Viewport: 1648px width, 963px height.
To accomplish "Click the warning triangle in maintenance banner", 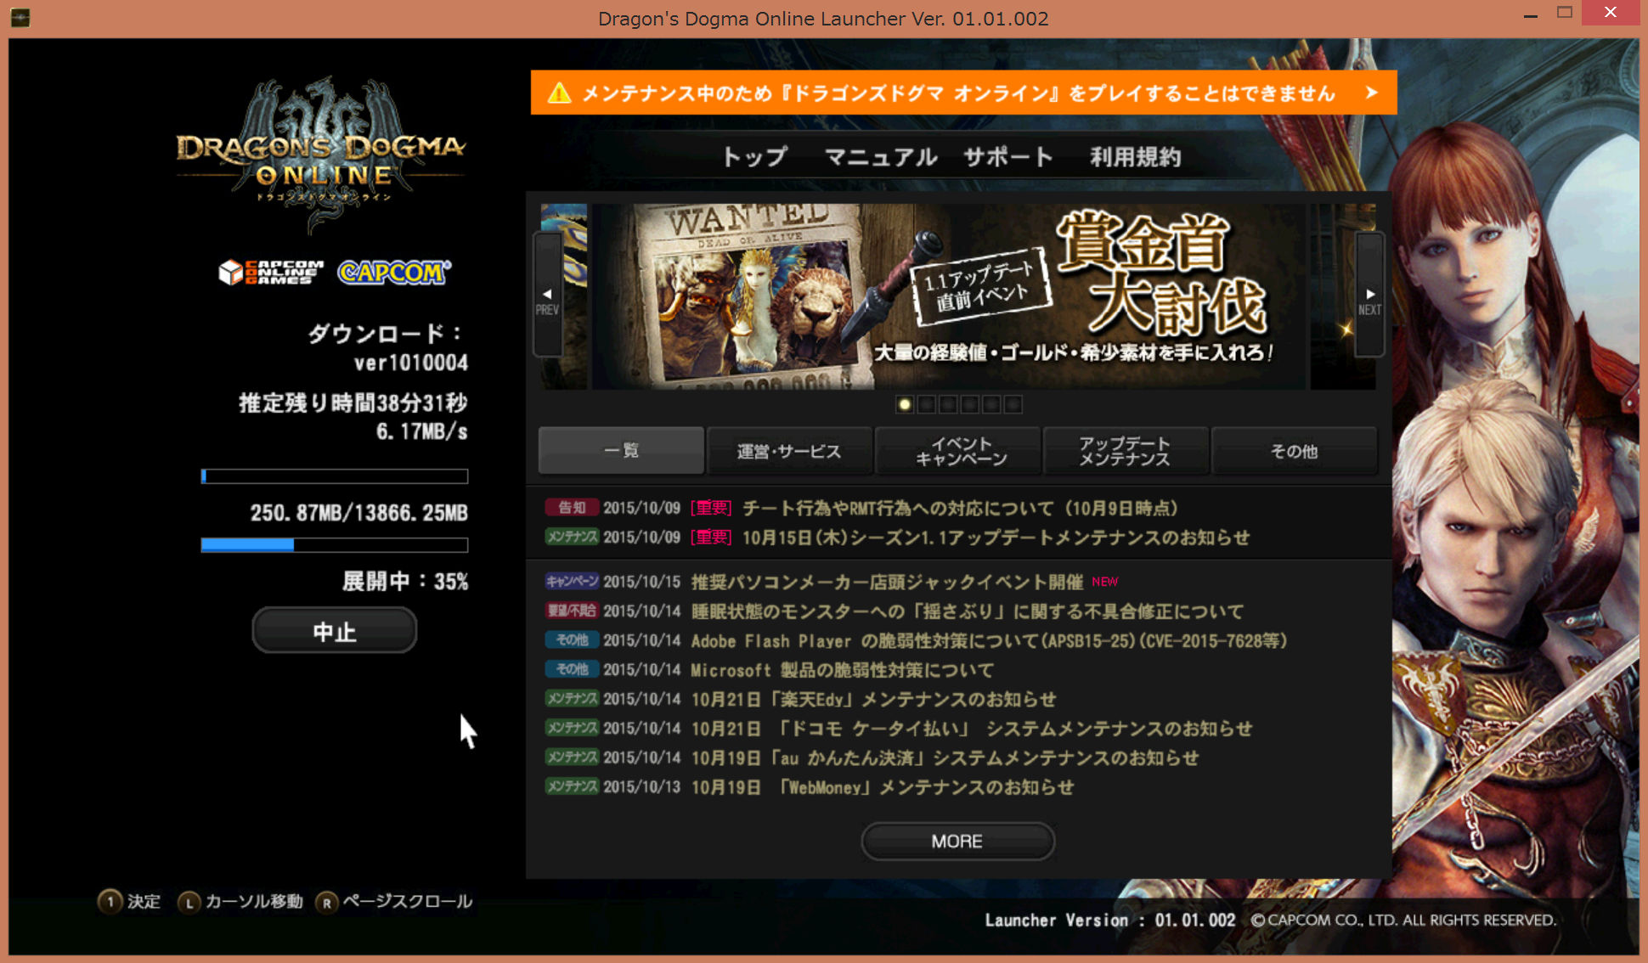I will pyautogui.click(x=559, y=93).
